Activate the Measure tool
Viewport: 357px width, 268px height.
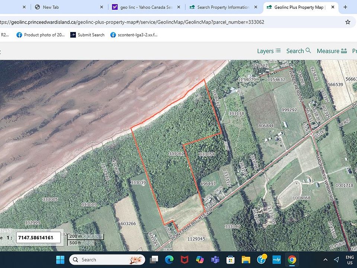[x=331, y=51]
